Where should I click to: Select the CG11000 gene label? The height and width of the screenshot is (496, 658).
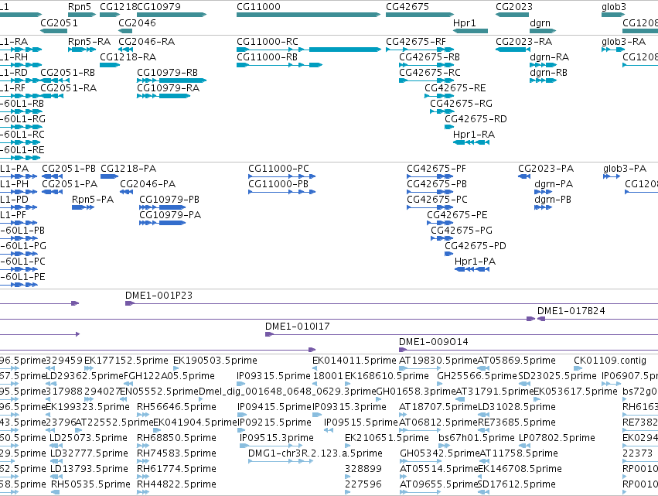[x=258, y=7]
